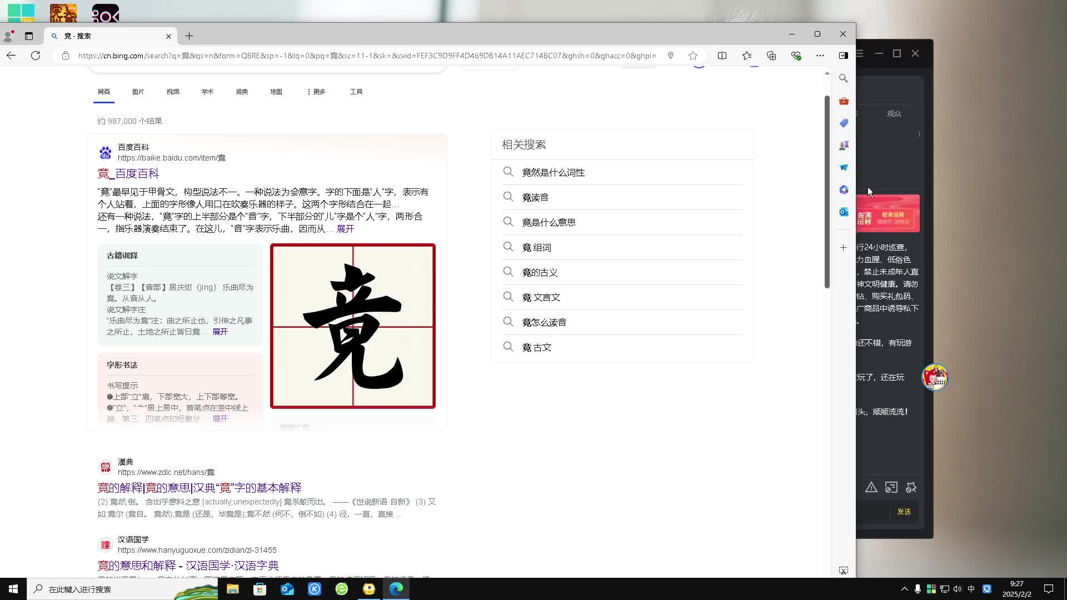
Task: Open Collections with the plus icon
Action: click(x=772, y=56)
